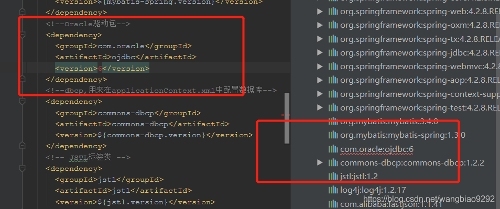This screenshot has height=209, width=500.
Task: Select org.mybatis:mybatis-spring:1.3.0 text
Action: tap(403, 135)
